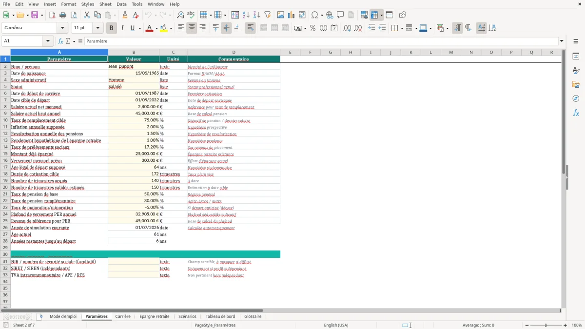Click the formula input line
Screen dimensions: 585x329
321,41
